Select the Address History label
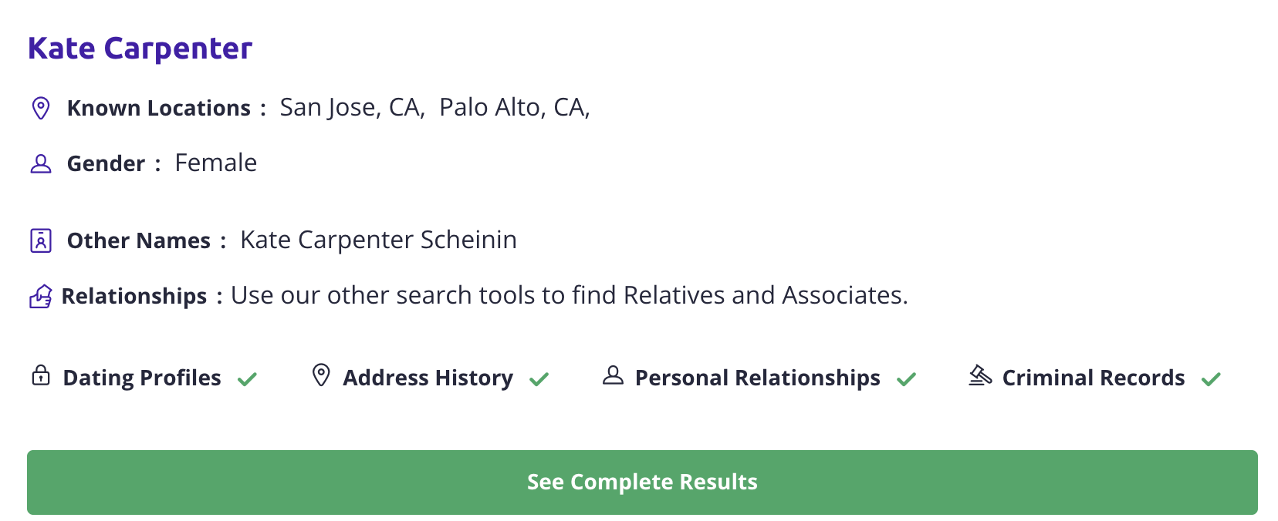 (428, 378)
